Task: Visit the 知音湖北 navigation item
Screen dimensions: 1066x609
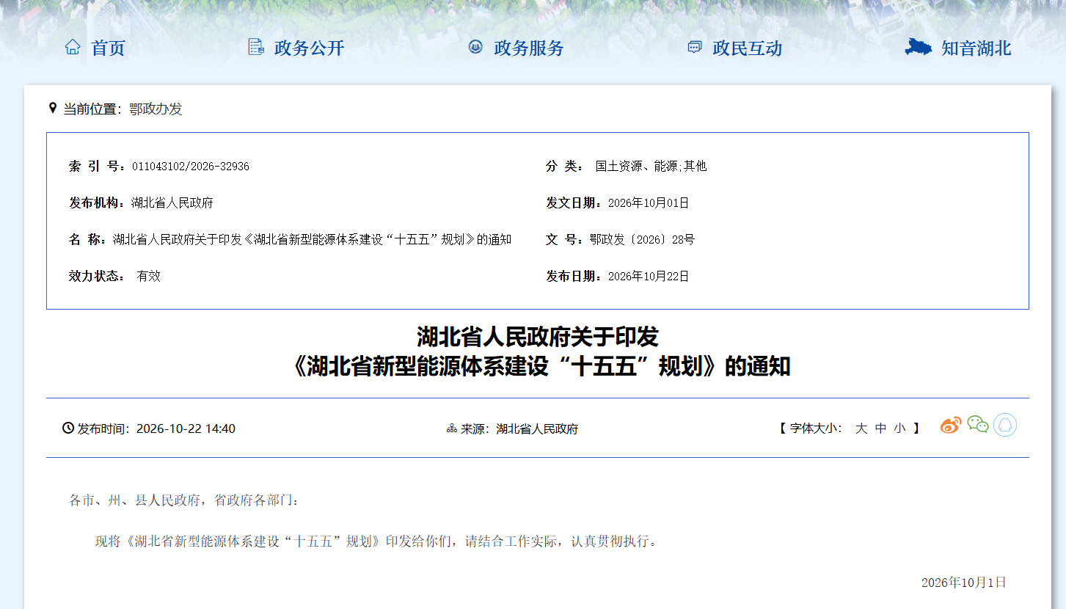Action: pyautogui.click(x=976, y=48)
